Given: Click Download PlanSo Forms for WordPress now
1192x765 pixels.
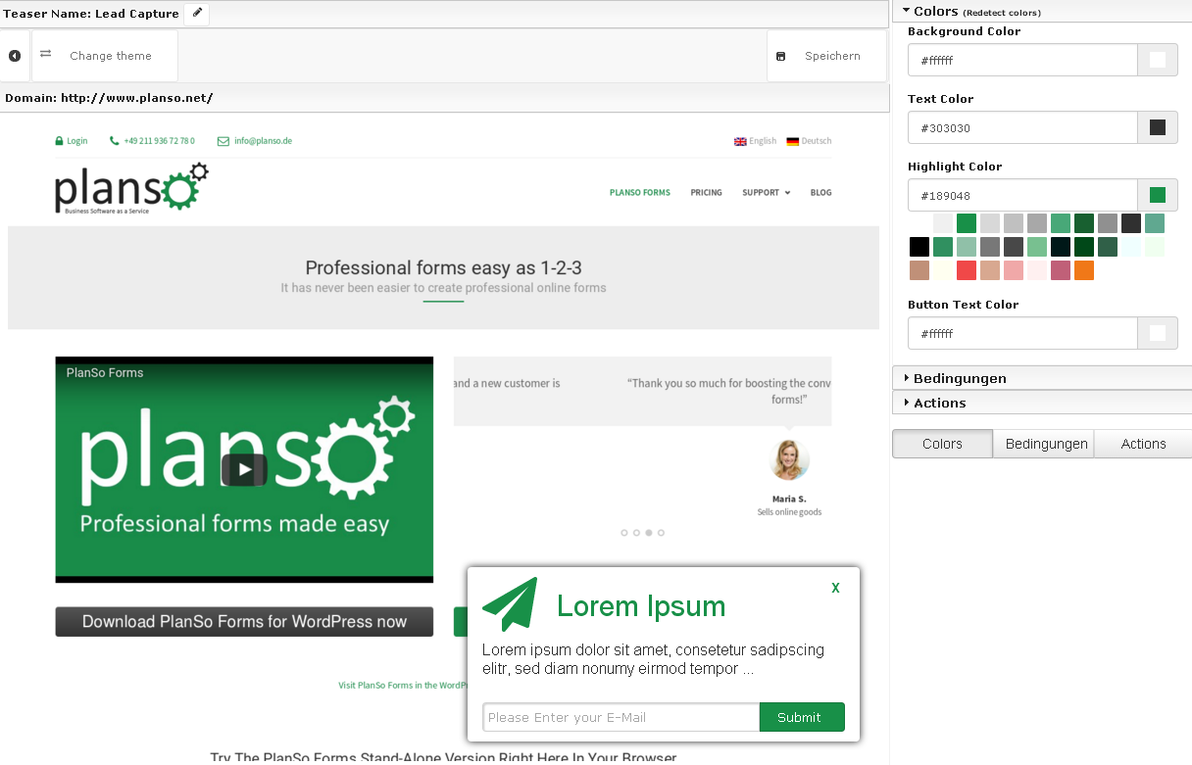Looking at the screenshot, I should (244, 622).
